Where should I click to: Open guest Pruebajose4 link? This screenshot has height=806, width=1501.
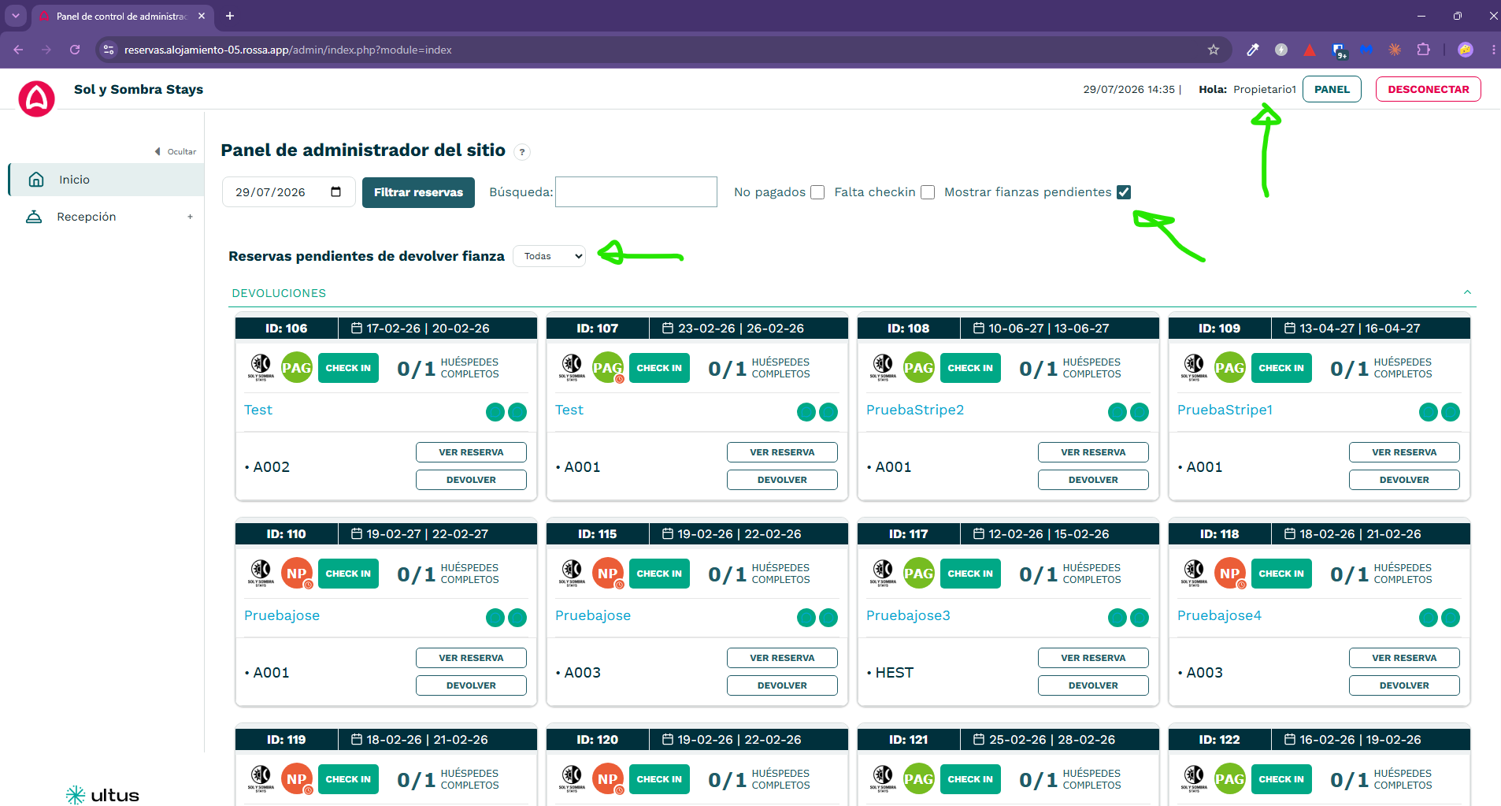[x=1219, y=615]
